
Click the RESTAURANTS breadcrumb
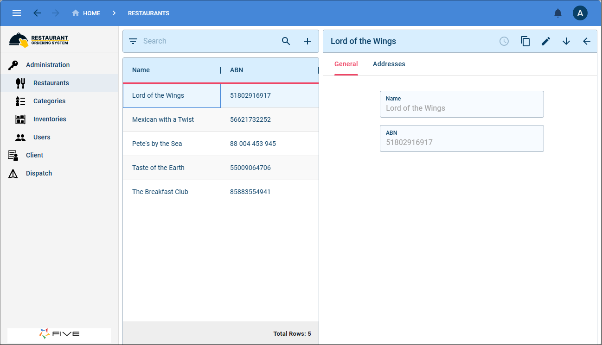(148, 13)
